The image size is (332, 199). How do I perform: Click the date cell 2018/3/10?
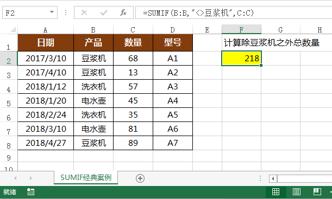point(46,129)
